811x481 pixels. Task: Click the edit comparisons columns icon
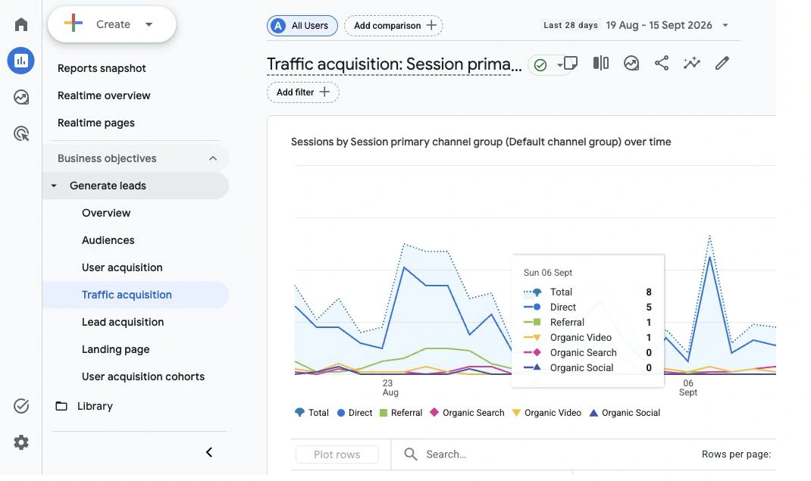[601, 63]
